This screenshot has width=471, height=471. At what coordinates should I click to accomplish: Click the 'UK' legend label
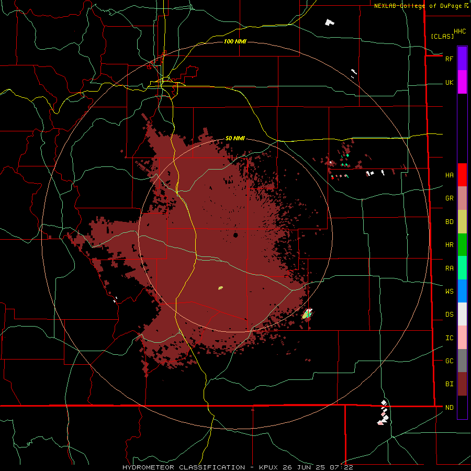(449, 83)
